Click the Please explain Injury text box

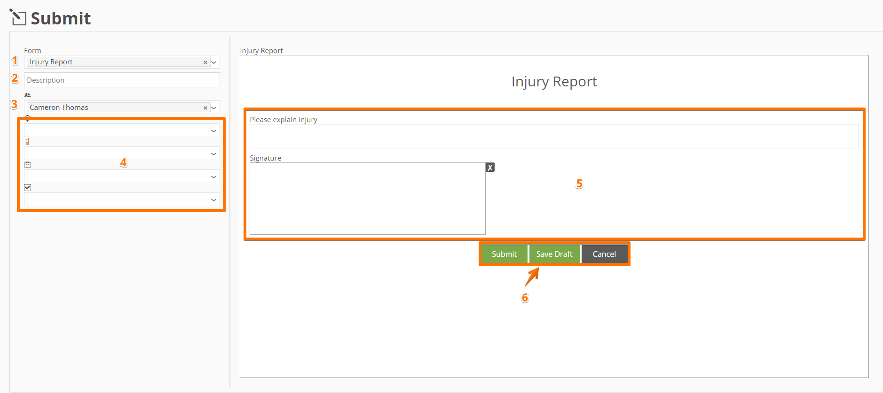coord(554,136)
